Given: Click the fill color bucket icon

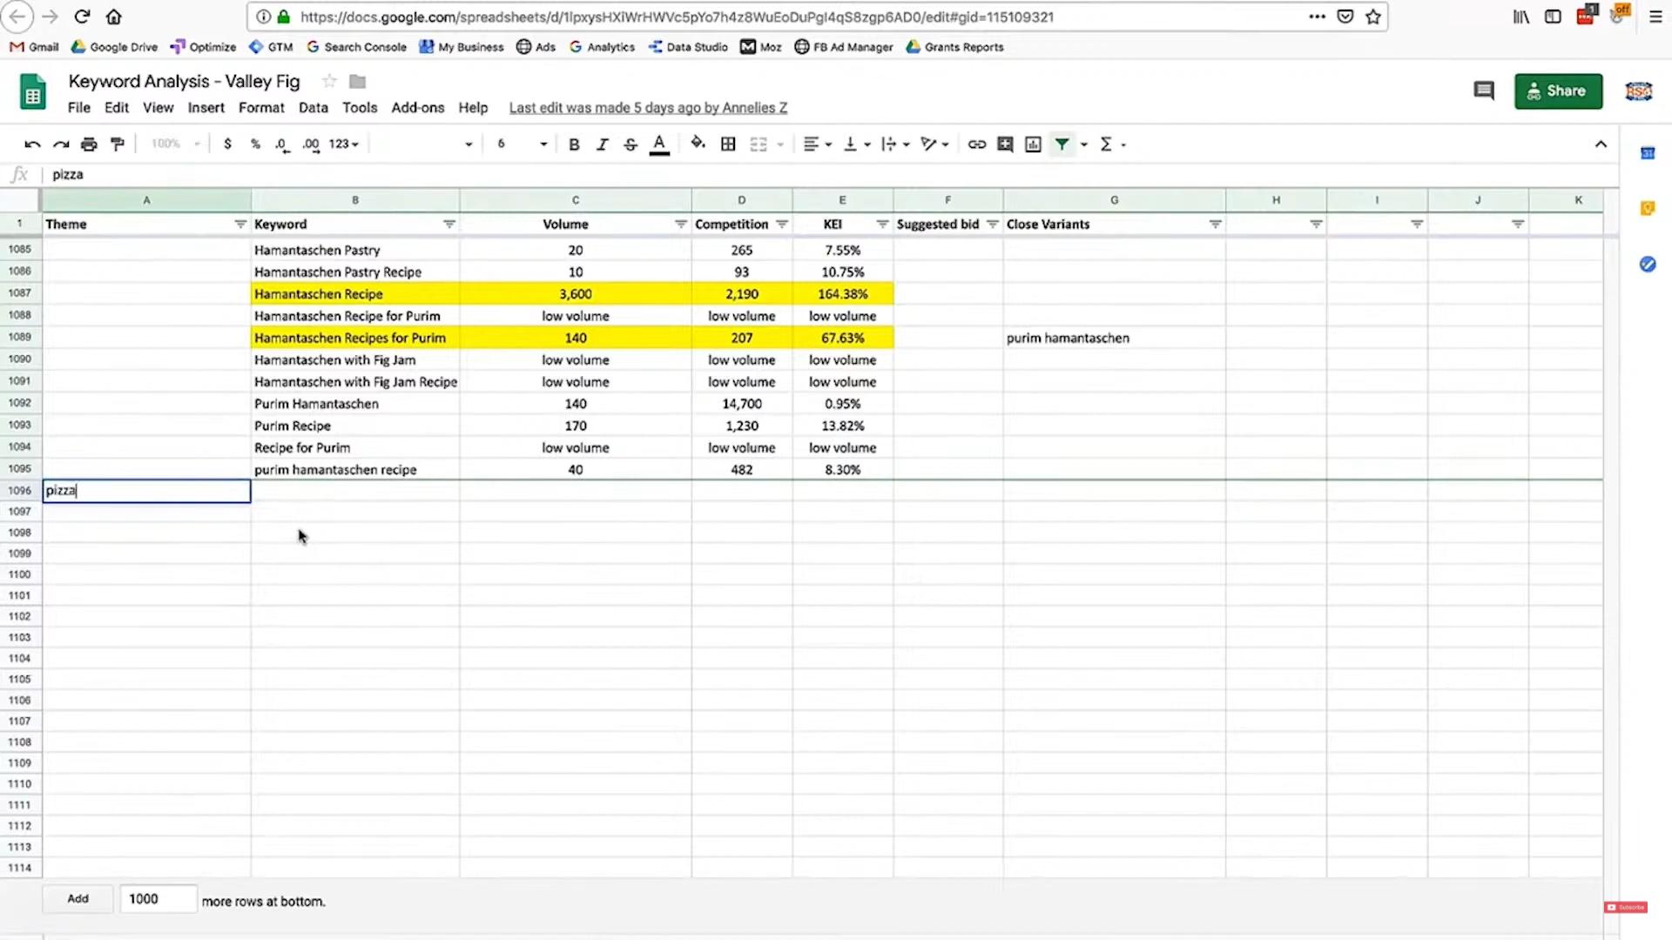Looking at the screenshot, I should click(x=698, y=144).
